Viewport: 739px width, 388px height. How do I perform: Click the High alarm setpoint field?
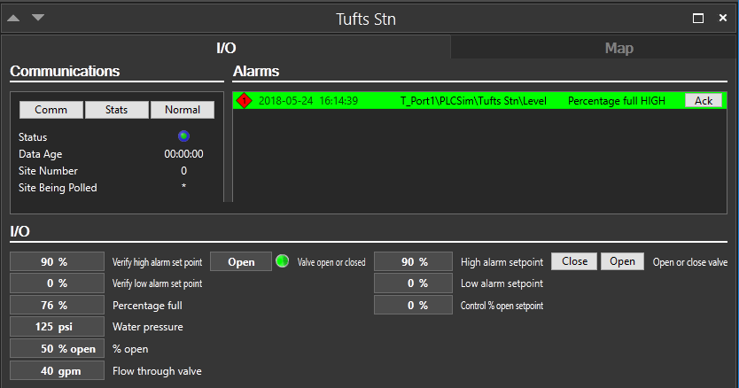tap(414, 262)
